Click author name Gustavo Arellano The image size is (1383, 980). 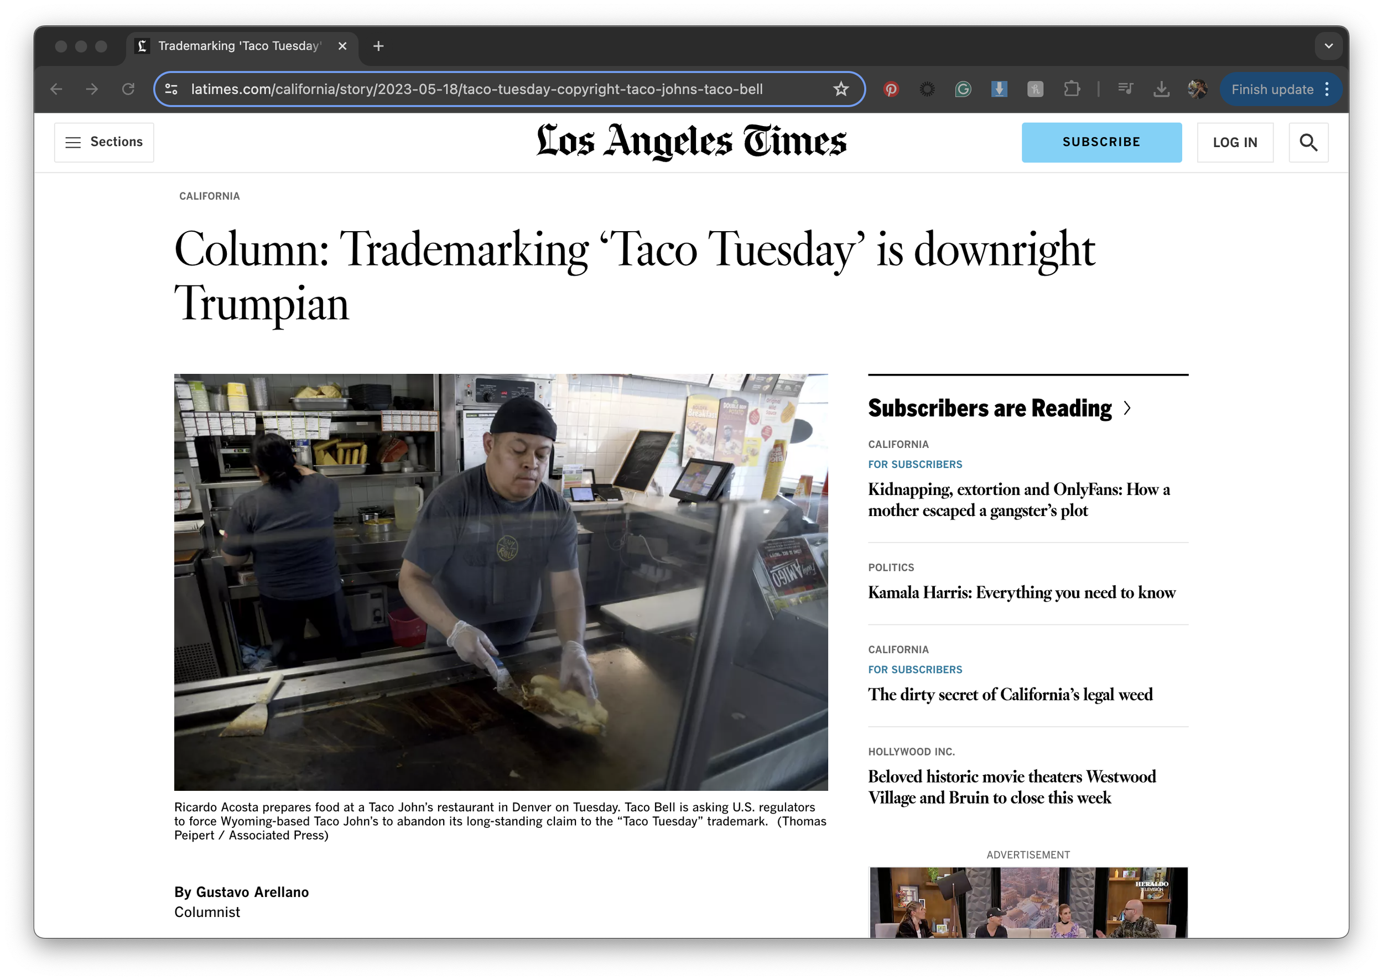(x=252, y=892)
